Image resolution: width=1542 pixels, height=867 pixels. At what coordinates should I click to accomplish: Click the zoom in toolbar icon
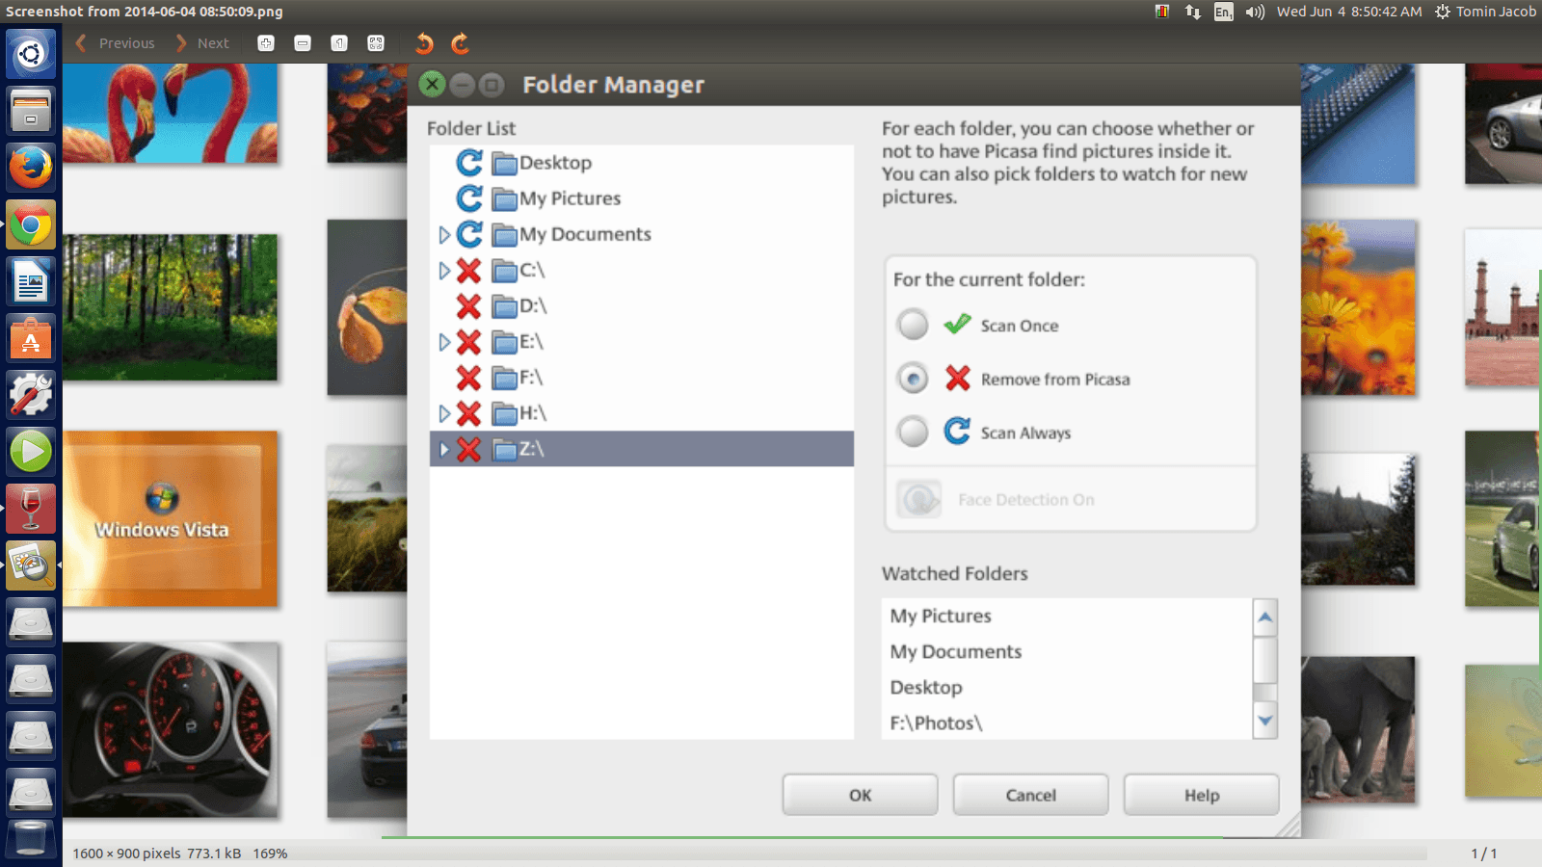coord(266,43)
